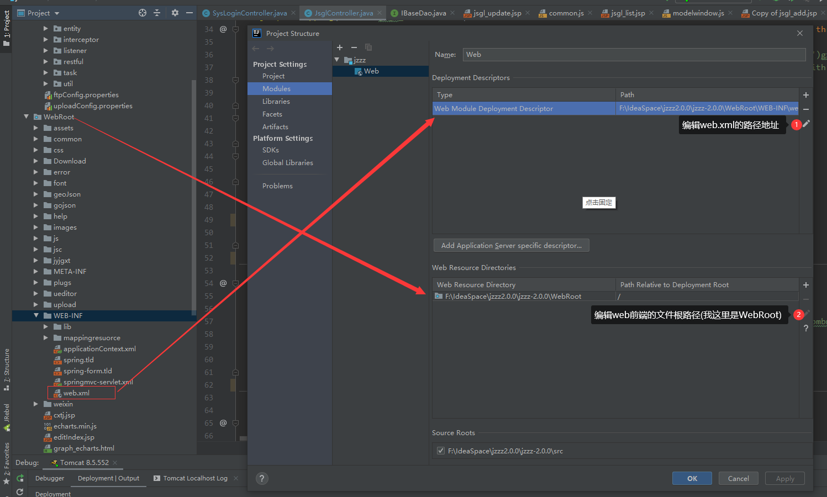Expand the entity package
Image resolution: width=827 pixels, height=497 pixels.
(x=46, y=28)
